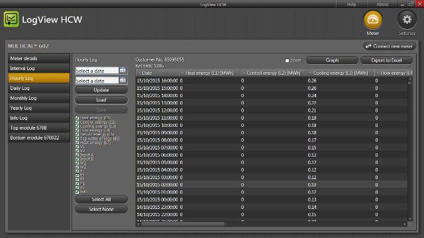The width and height of the screenshot is (424, 238).
Task: Open the Meter gauge icon
Action: pyautogui.click(x=372, y=20)
